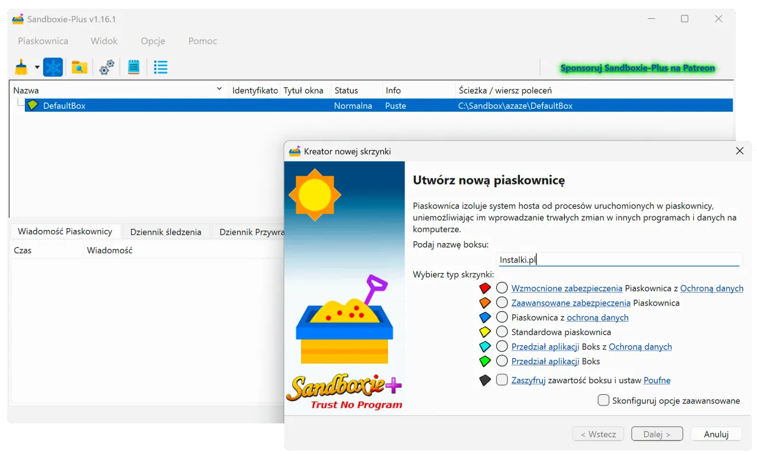The image size is (757, 457).
Task: Switch view using the blue list icon
Action: pos(160,67)
